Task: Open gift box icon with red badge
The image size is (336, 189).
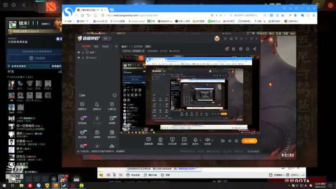Action: coord(227,49)
